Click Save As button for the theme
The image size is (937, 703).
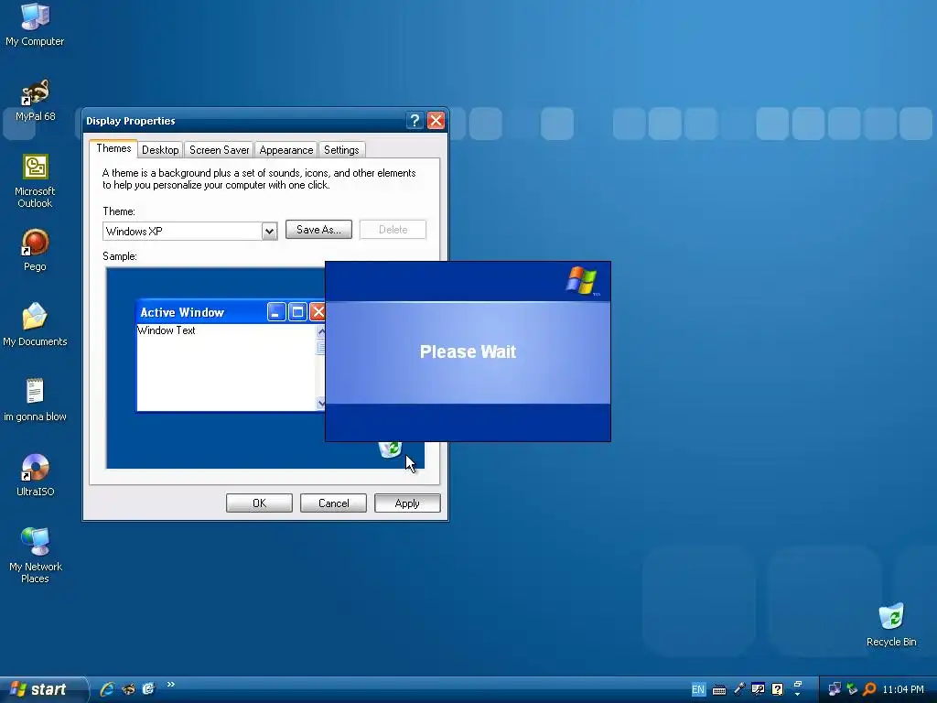coord(318,230)
